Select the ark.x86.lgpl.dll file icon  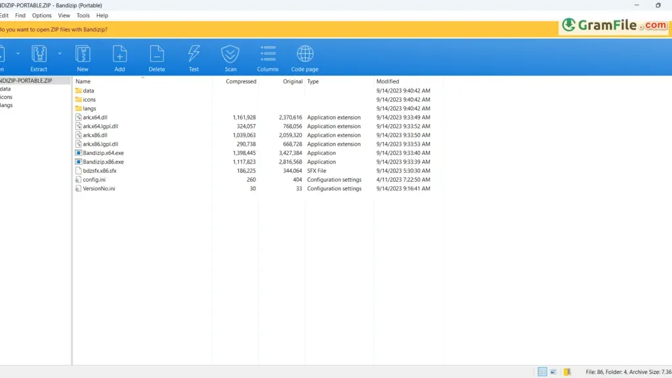(x=79, y=144)
